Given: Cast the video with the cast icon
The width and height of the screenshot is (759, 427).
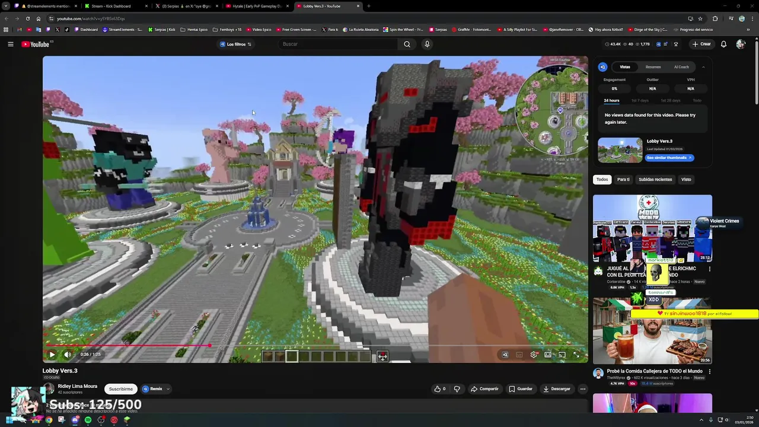Looking at the screenshot, I should tap(562, 355).
